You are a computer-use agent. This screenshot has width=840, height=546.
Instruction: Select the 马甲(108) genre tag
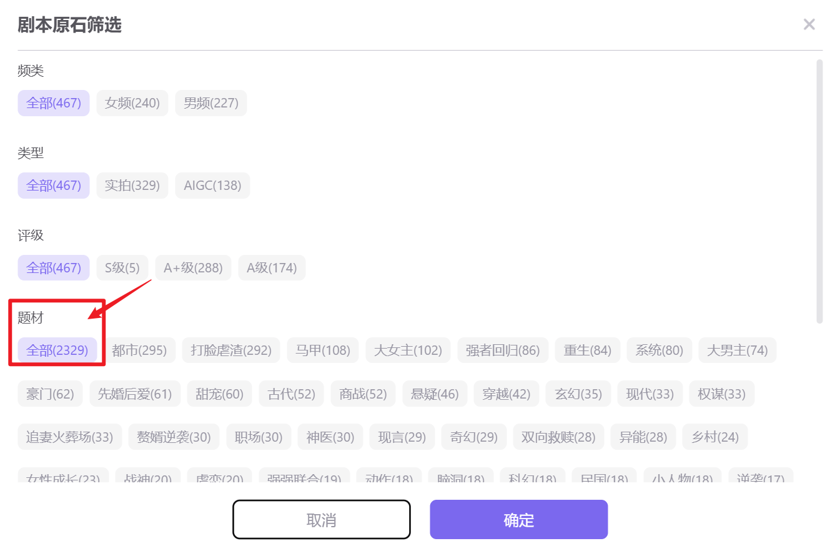point(323,350)
